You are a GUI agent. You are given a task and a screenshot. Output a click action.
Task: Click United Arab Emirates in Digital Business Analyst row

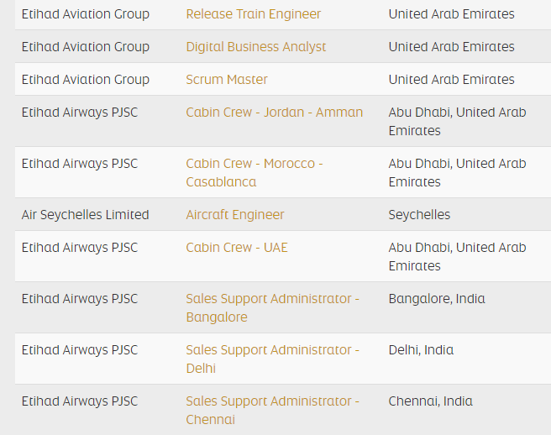[451, 47]
